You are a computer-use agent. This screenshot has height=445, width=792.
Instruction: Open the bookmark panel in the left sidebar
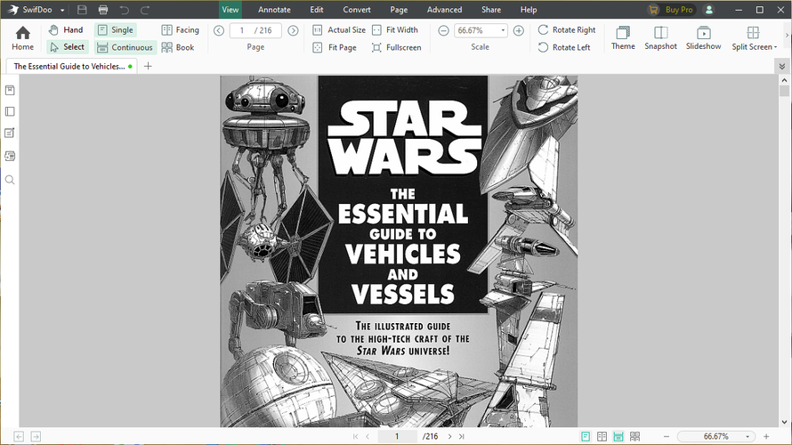pyautogui.click(x=10, y=91)
